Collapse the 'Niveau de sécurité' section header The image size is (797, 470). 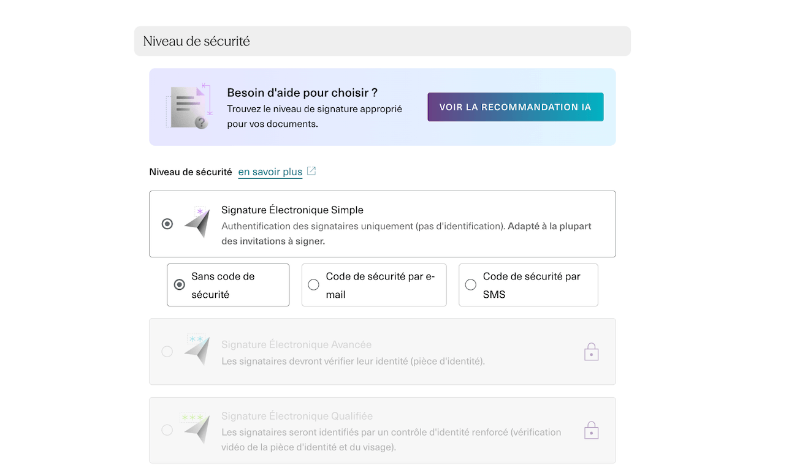tap(382, 41)
